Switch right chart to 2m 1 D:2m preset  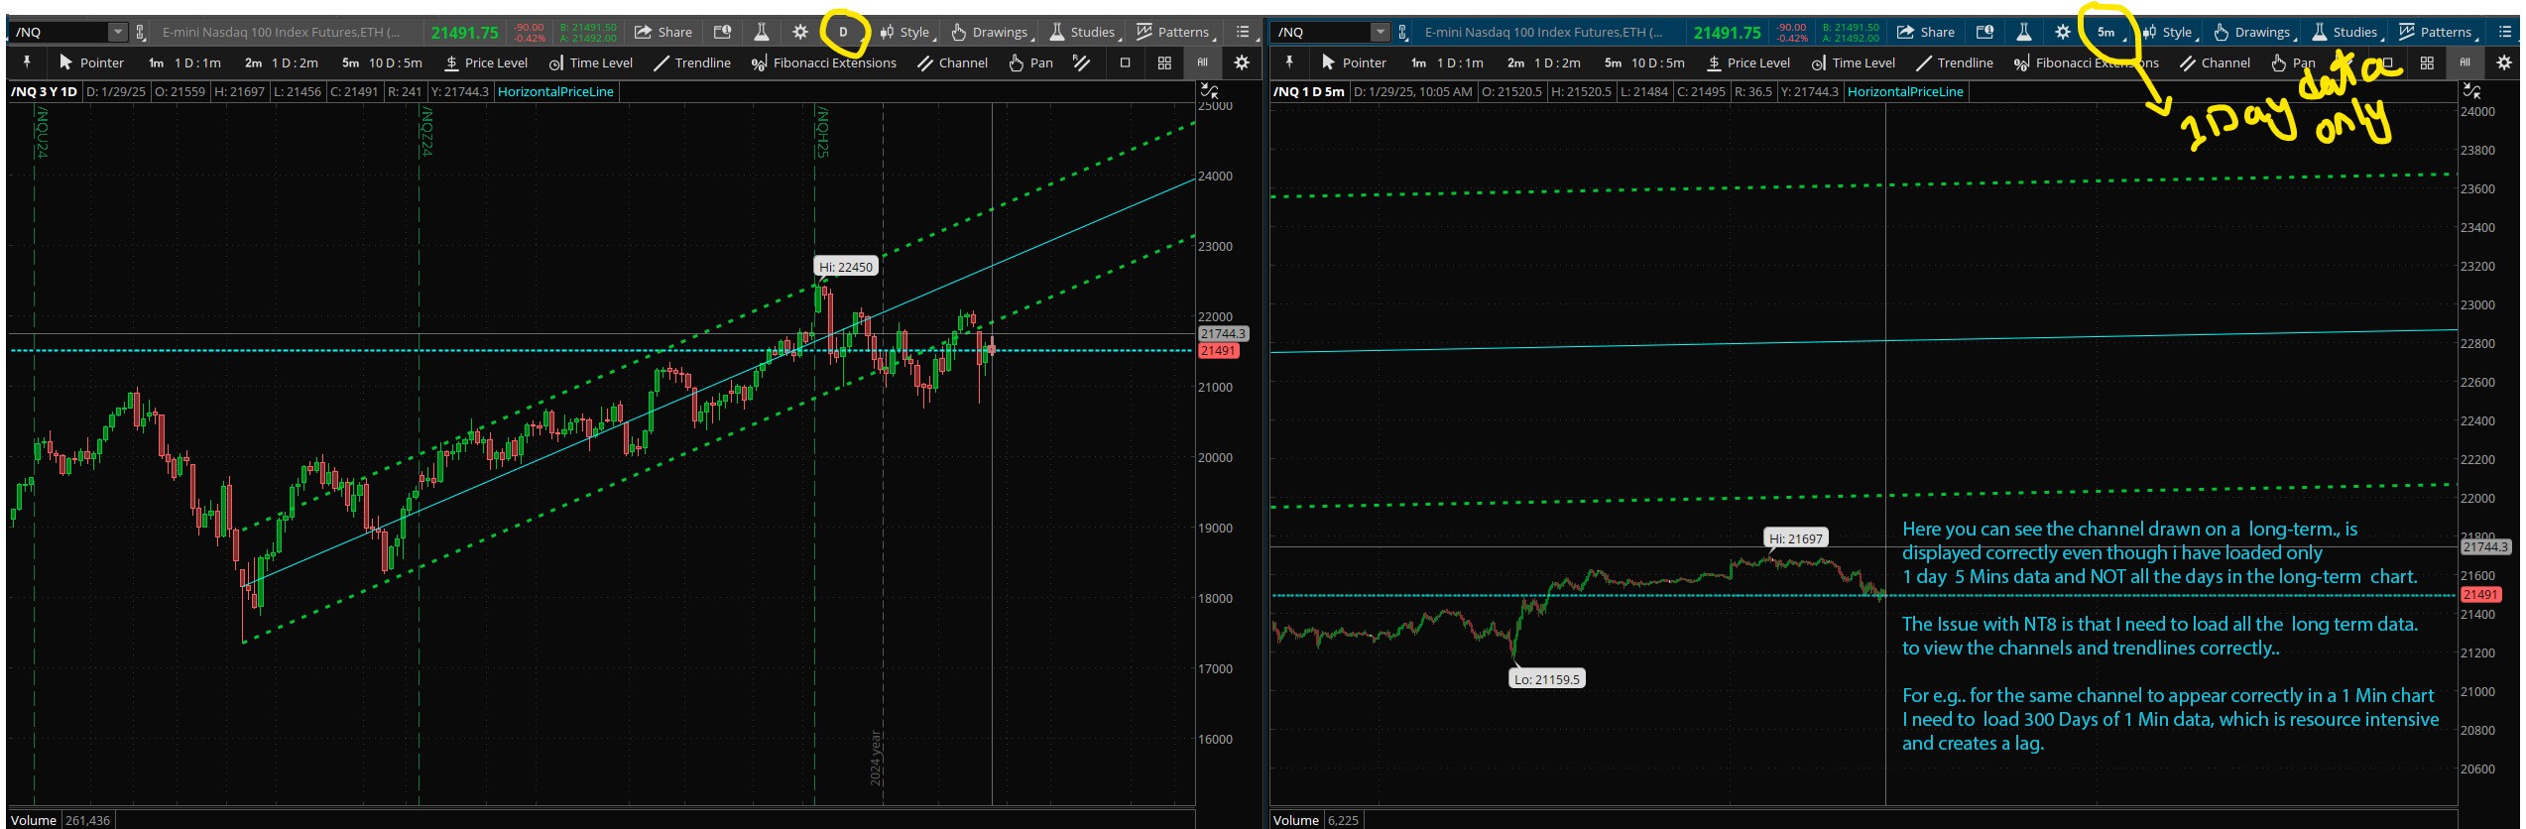(x=1544, y=62)
